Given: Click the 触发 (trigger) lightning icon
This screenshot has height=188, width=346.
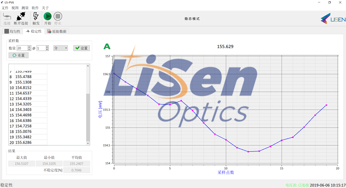Looking at the screenshot, I should point(36,17).
